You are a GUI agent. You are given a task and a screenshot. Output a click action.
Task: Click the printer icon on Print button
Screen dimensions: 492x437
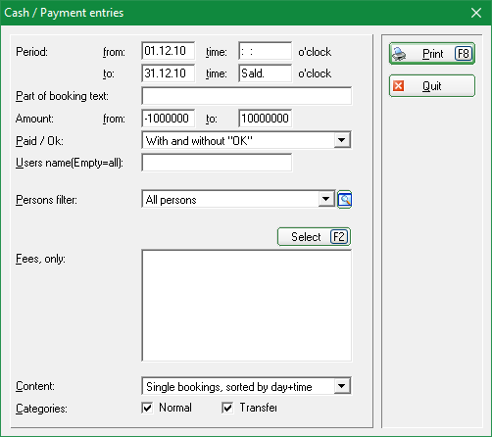pos(399,54)
